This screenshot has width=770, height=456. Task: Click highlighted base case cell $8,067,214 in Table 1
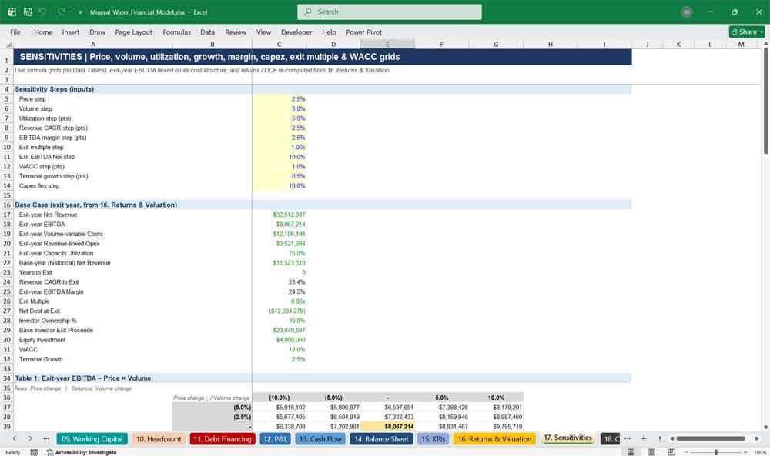(x=388, y=427)
